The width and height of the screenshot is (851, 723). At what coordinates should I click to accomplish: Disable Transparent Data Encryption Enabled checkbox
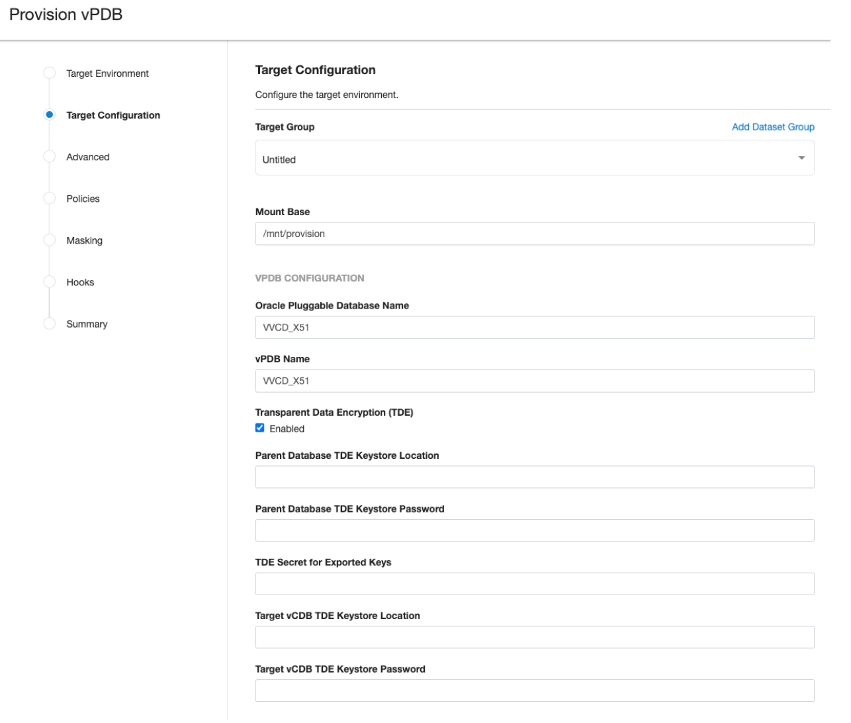[x=260, y=428]
